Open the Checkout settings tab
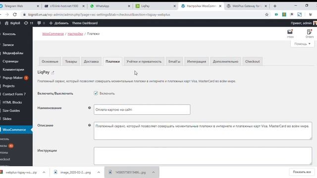Screen dimensions: 317x178 (252, 61)
